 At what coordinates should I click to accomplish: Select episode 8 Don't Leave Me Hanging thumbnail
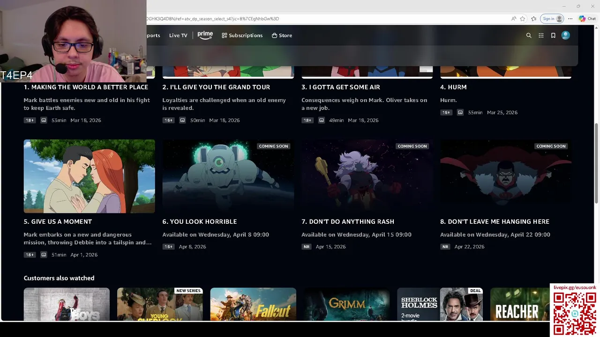(506, 176)
